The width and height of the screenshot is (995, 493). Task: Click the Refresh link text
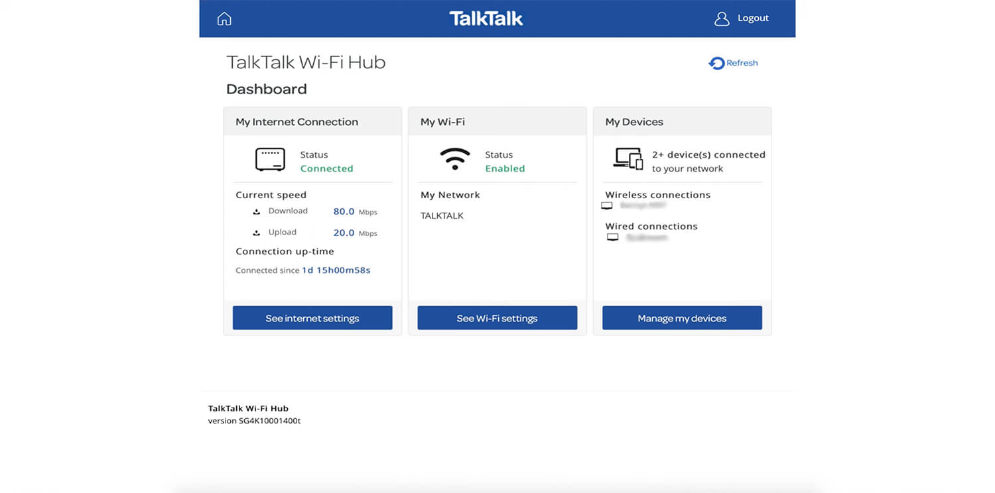tap(742, 64)
